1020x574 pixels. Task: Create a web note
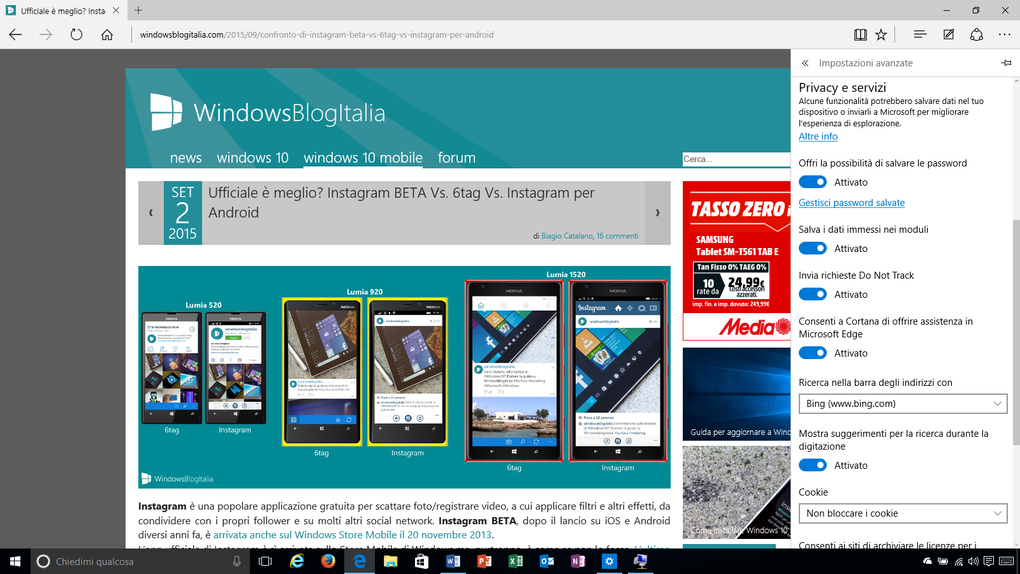tap(949, 34)
